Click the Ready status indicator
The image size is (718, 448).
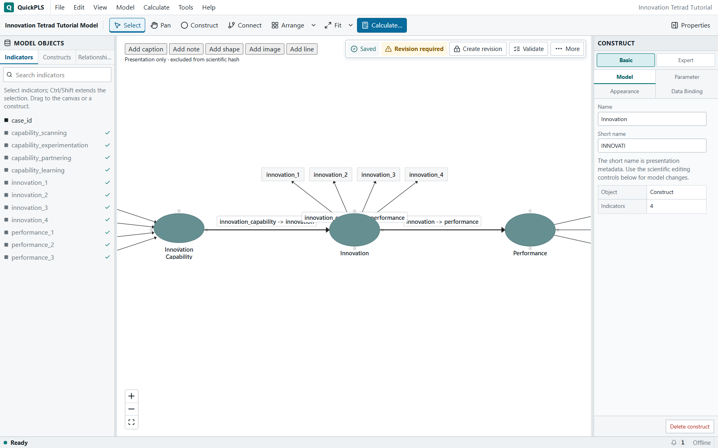[x=16, y=442]
